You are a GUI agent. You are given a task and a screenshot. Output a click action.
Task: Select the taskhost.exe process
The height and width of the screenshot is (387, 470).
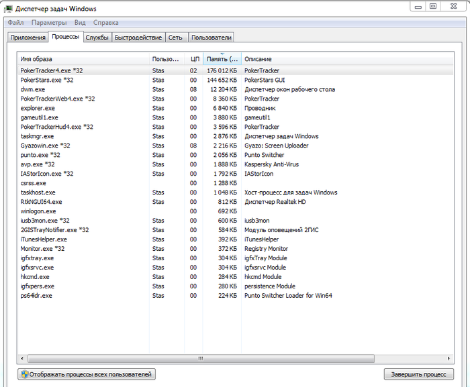point(235,192)
